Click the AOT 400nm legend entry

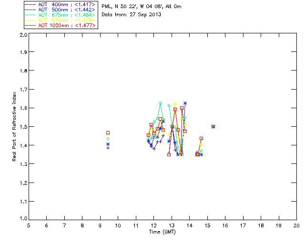[x=60, y=4]
